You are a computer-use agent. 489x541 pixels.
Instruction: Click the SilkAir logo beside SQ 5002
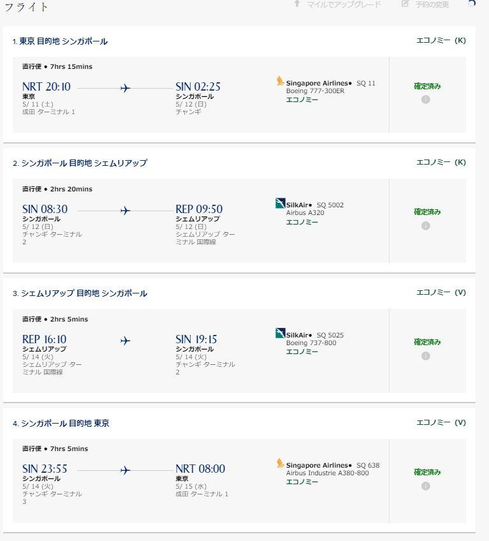pos(281,204)
